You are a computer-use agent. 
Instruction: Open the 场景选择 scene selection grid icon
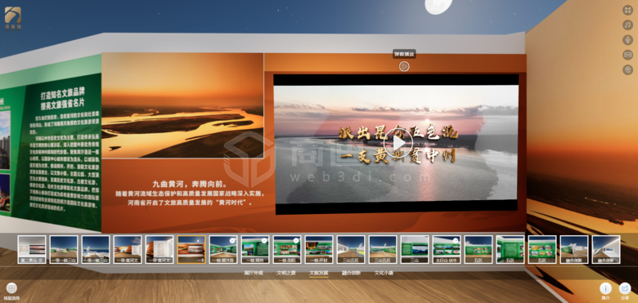[11, 288]
